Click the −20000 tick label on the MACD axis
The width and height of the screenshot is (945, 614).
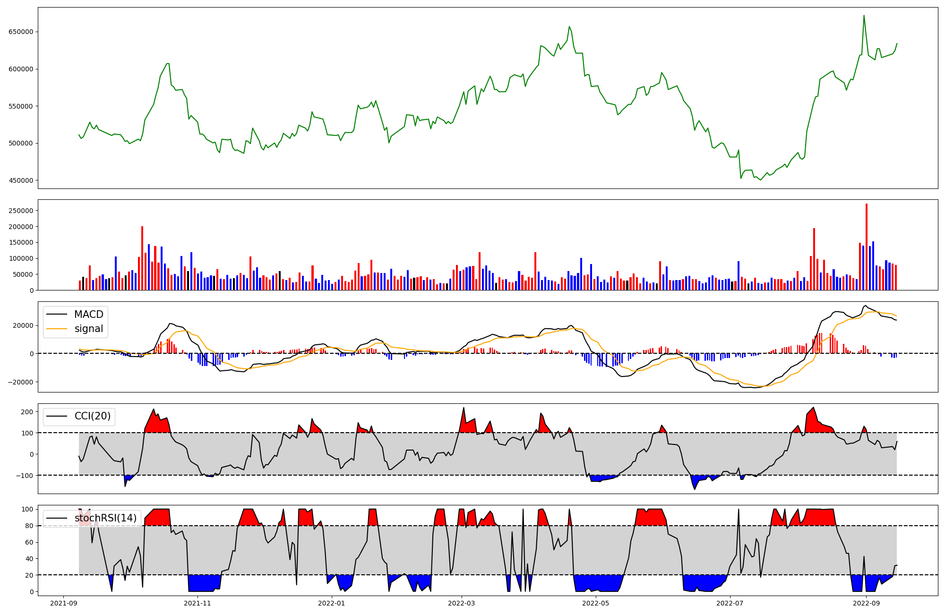20,382
